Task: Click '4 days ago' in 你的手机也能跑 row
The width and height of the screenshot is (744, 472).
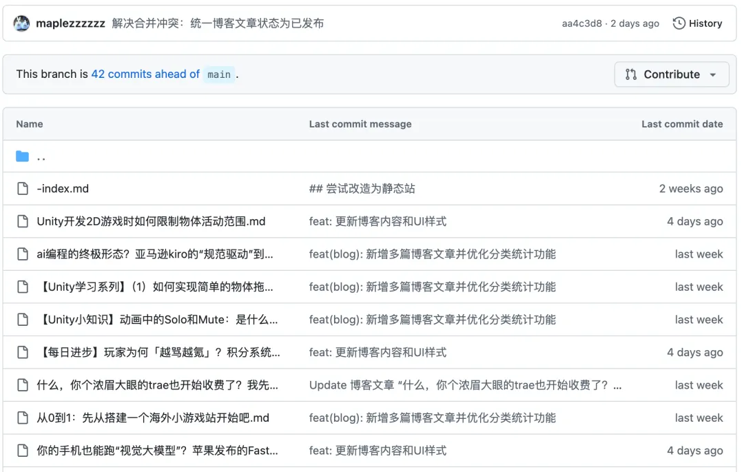Action: point(694,451)
